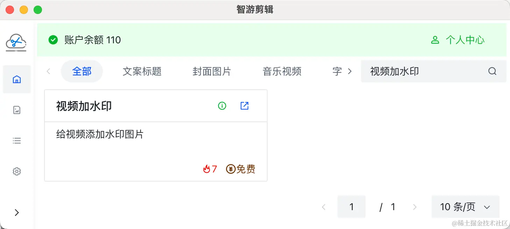Select the 封面图片 tab
The height and width of the screenshot is (229, 510).
pos(212,72)
